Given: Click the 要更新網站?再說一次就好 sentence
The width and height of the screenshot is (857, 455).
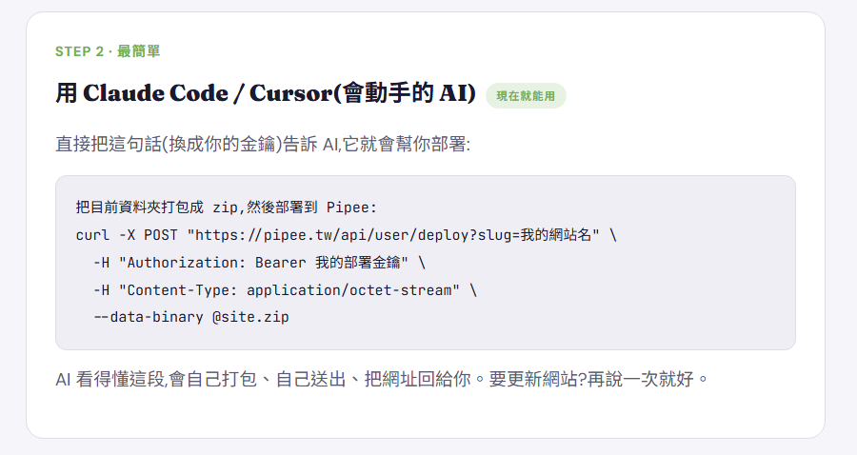Looking at the screenshot, I should (x=599, y=379).
